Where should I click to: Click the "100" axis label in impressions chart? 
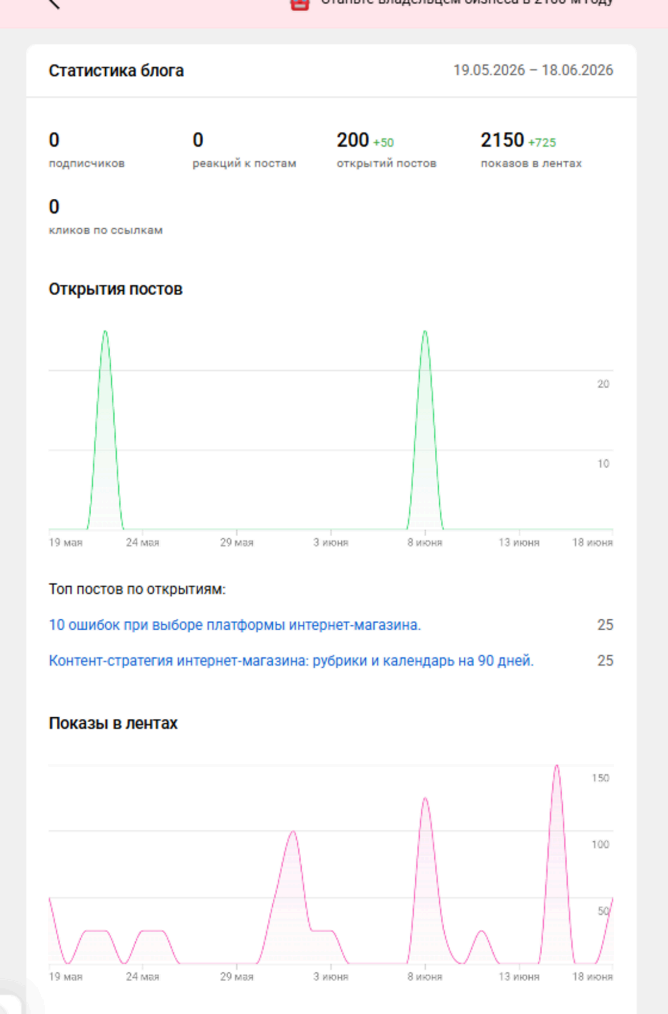coord(601,844)
